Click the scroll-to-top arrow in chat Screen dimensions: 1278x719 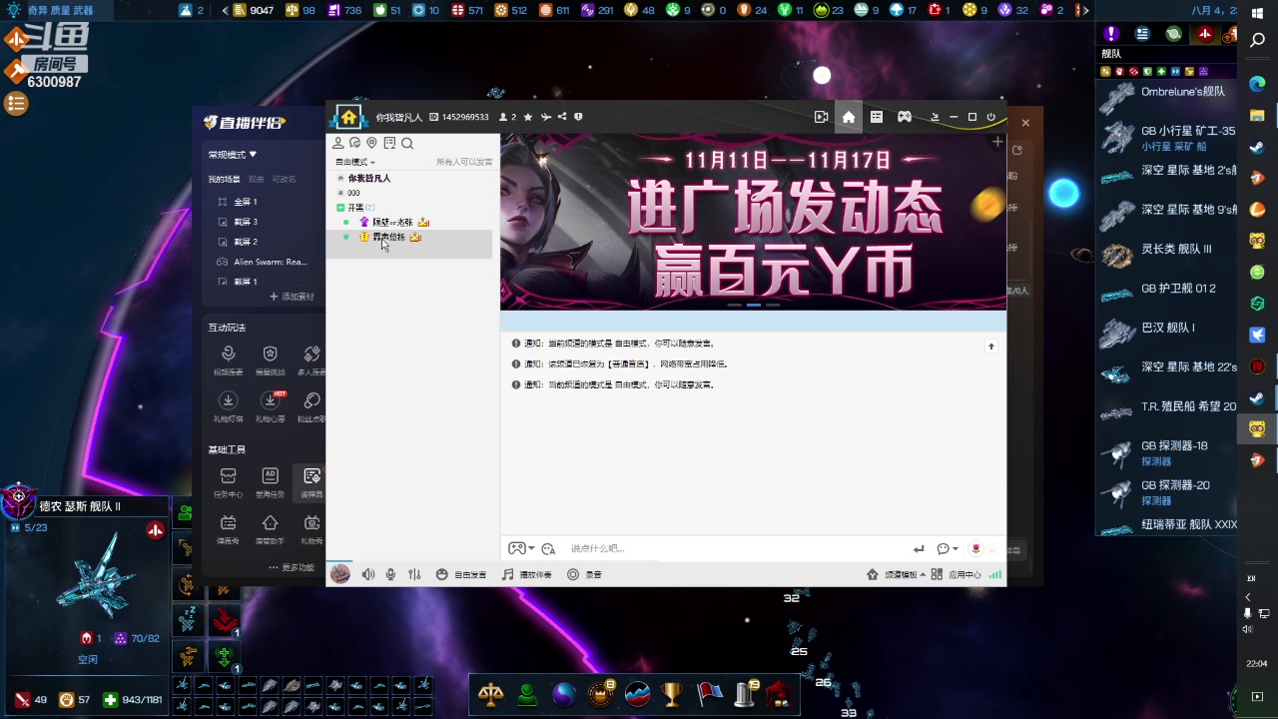click(991, 347)
